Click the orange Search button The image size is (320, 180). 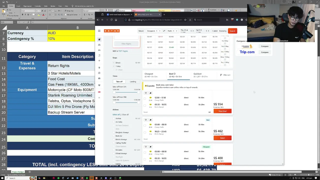point(232,31)
